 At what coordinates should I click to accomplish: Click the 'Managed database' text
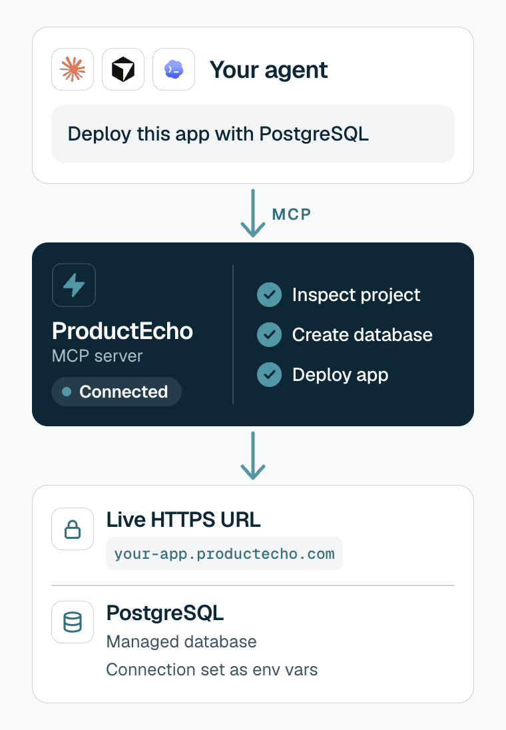[182, 641]
